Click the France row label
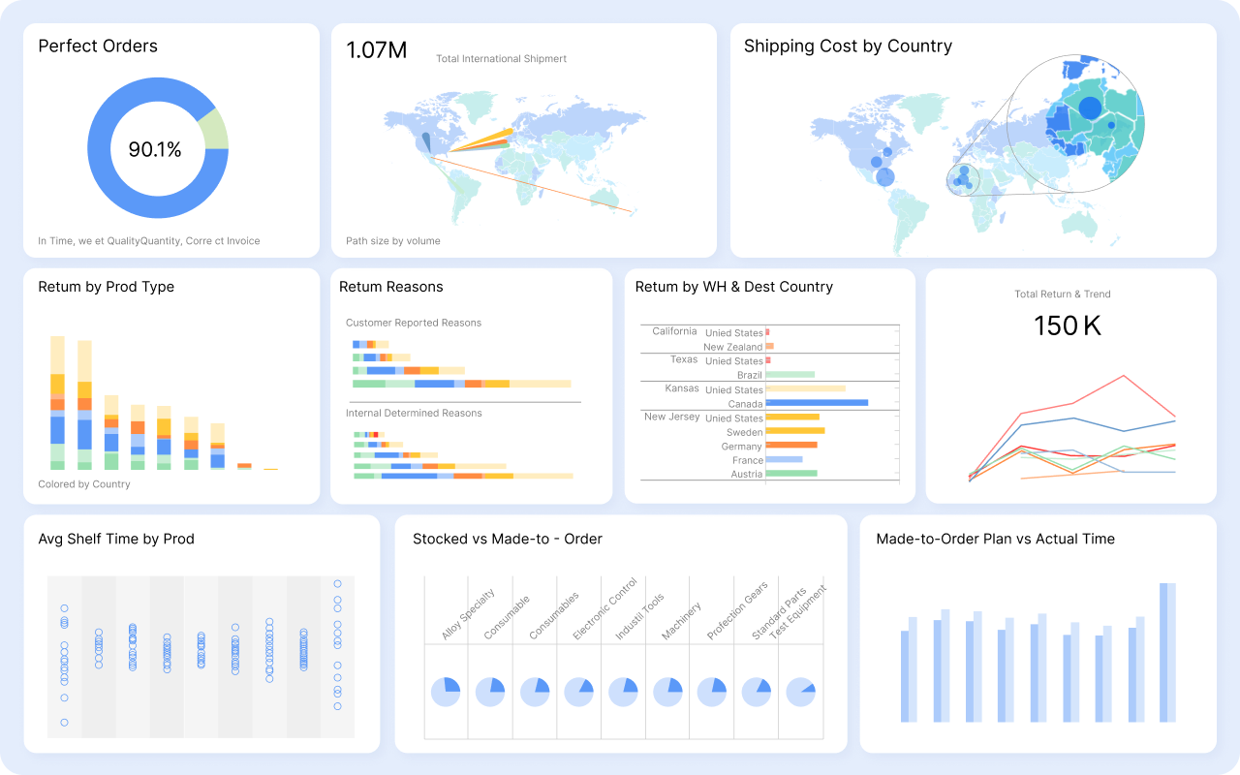 (748, 460)
